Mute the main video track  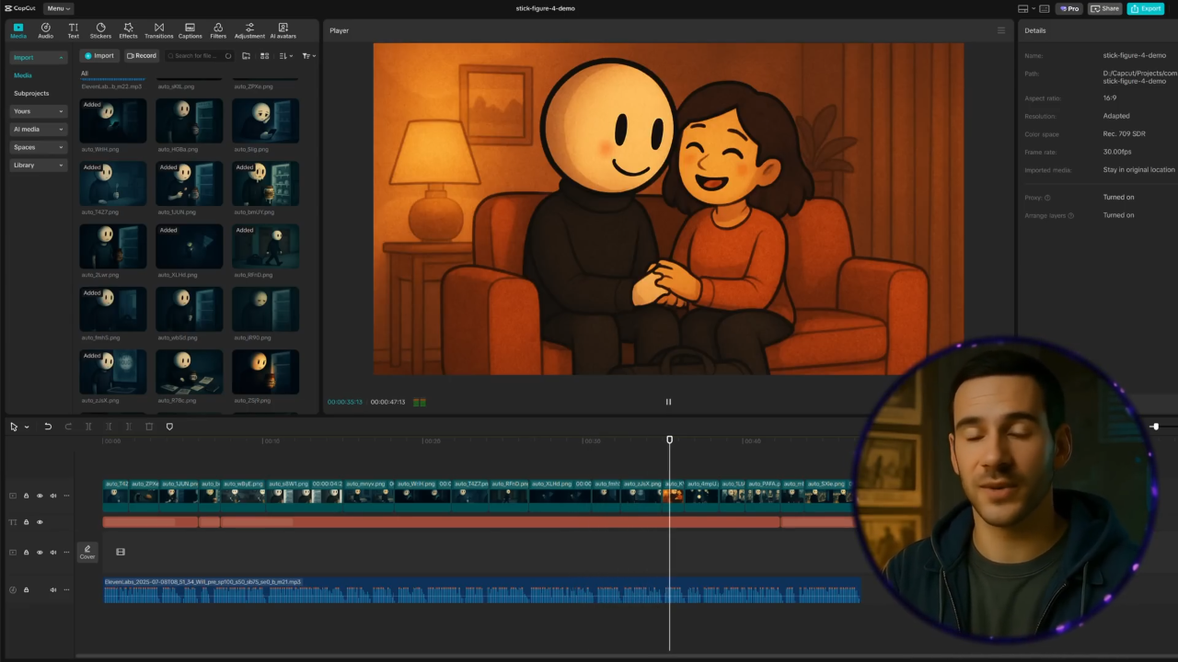52,496
